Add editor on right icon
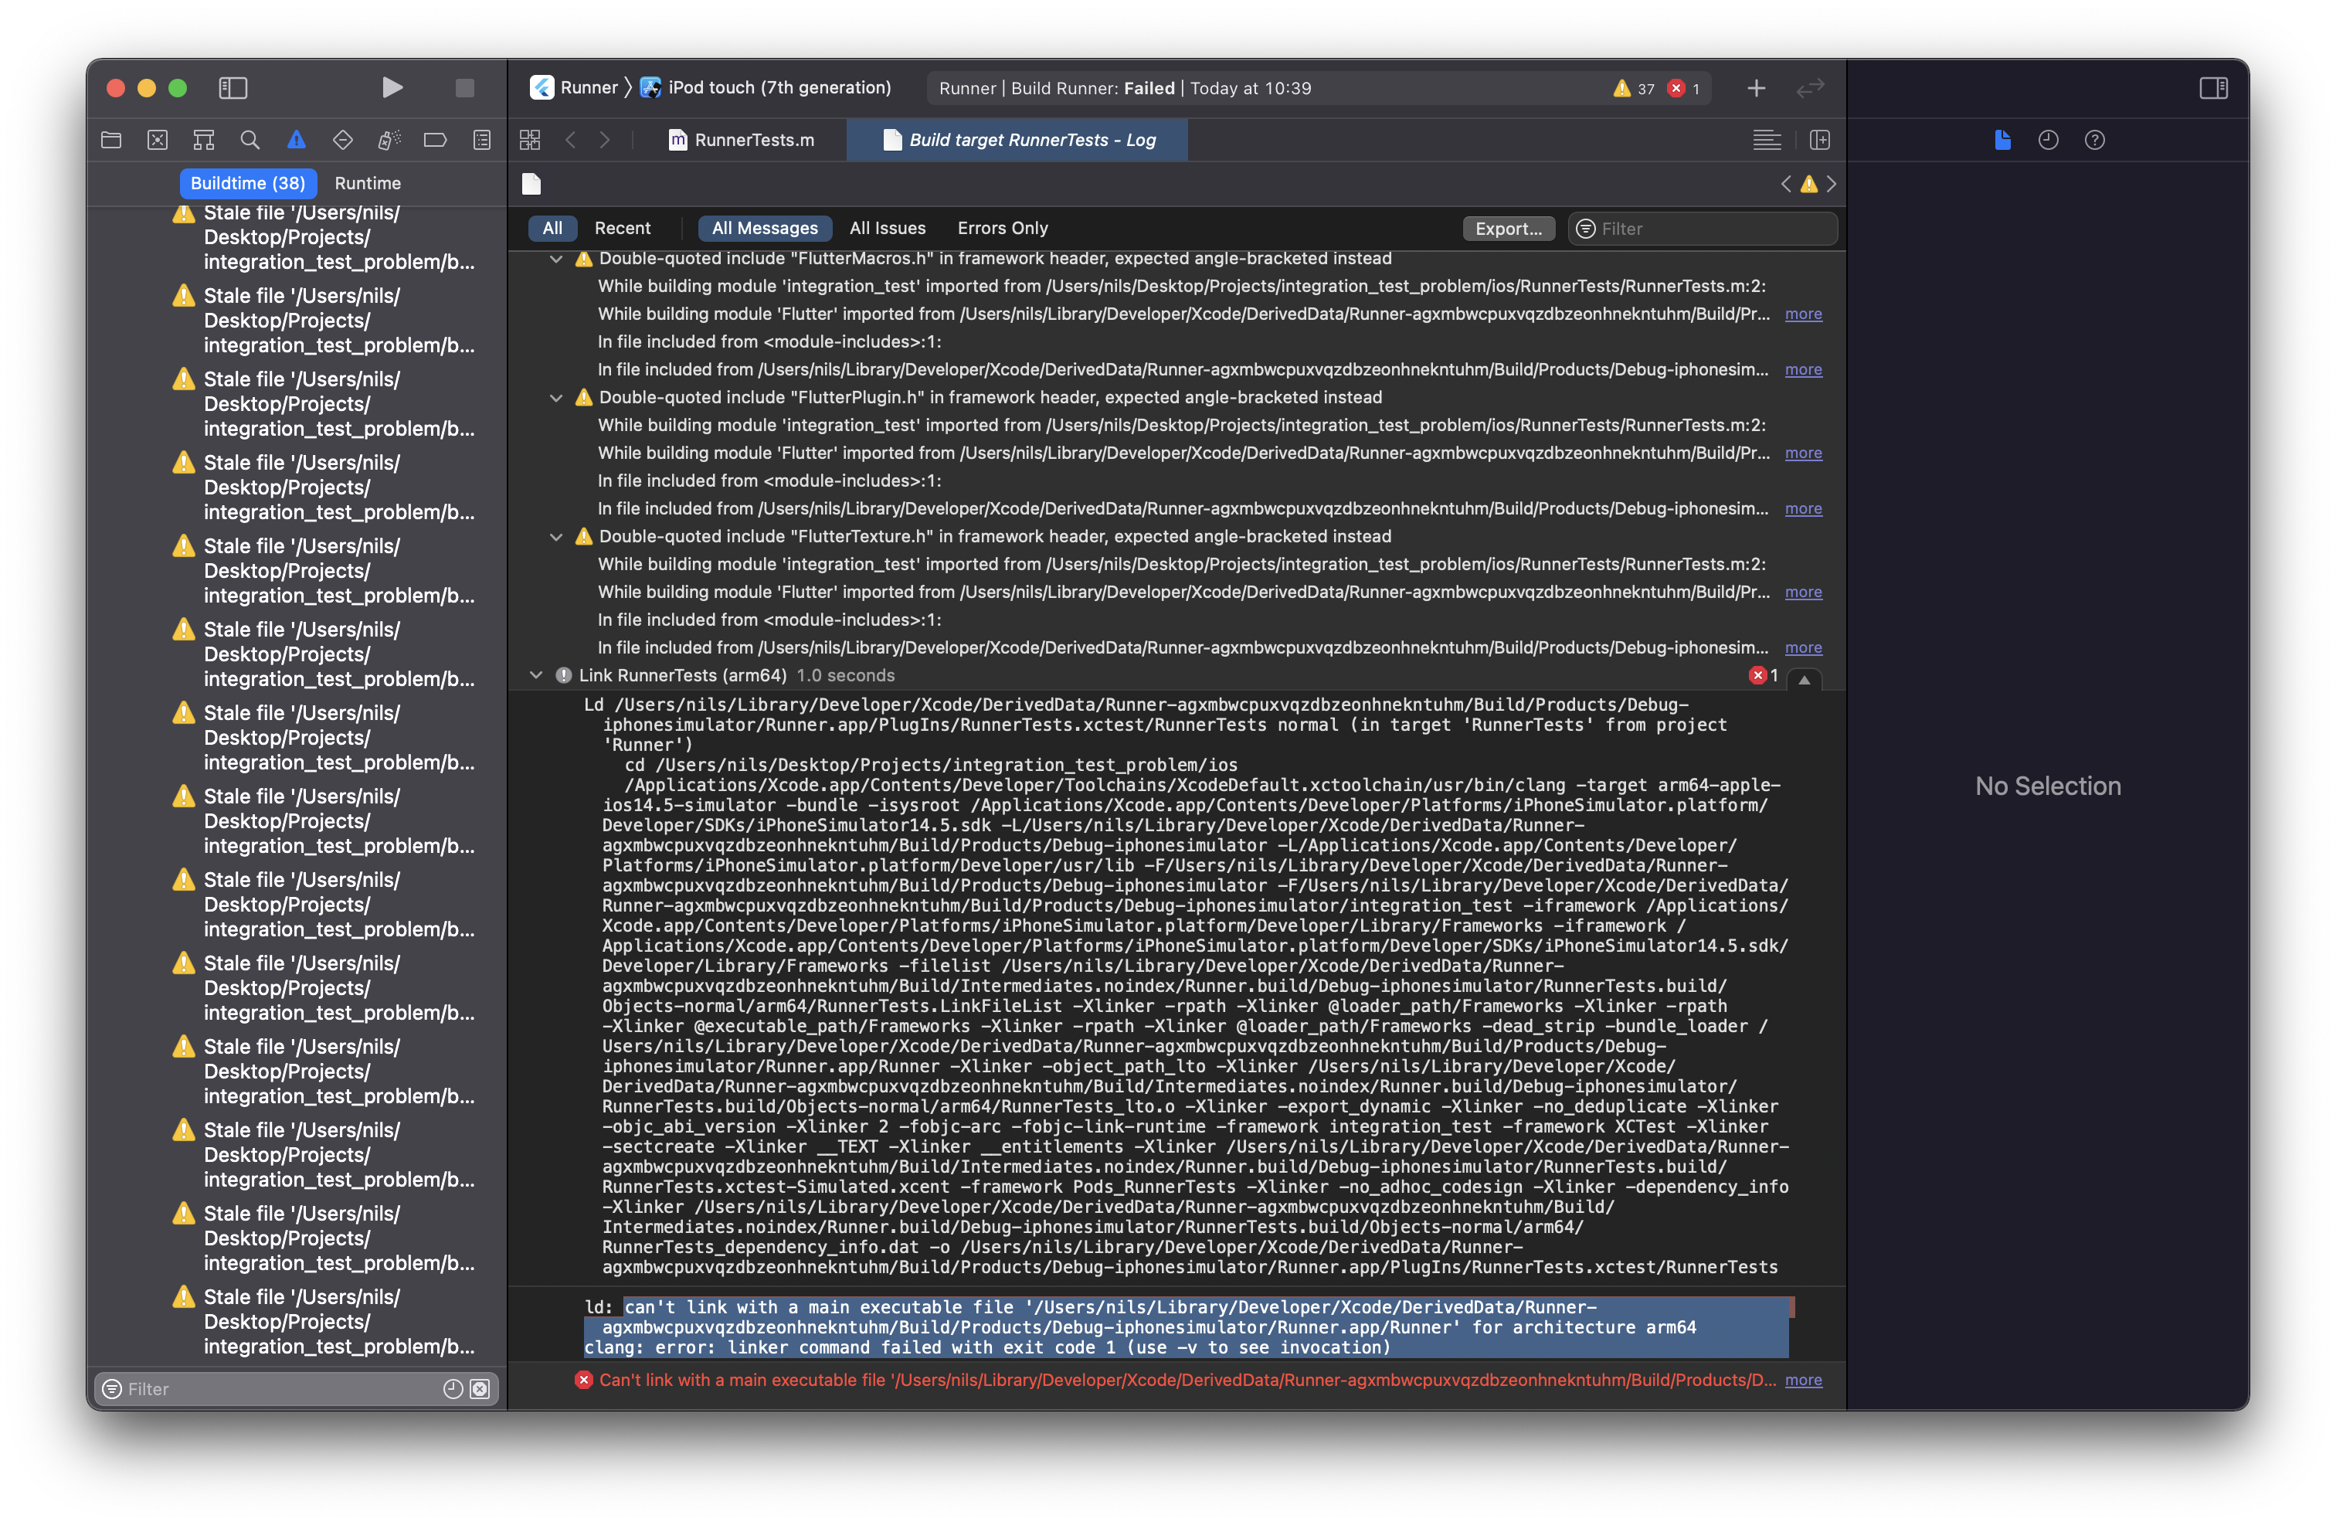2336x1525 pixels. [1820, 141]
